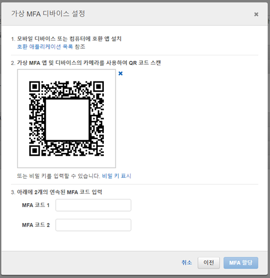Click the step 2 QR 코드 스캔 heading

tap(86, 63)
